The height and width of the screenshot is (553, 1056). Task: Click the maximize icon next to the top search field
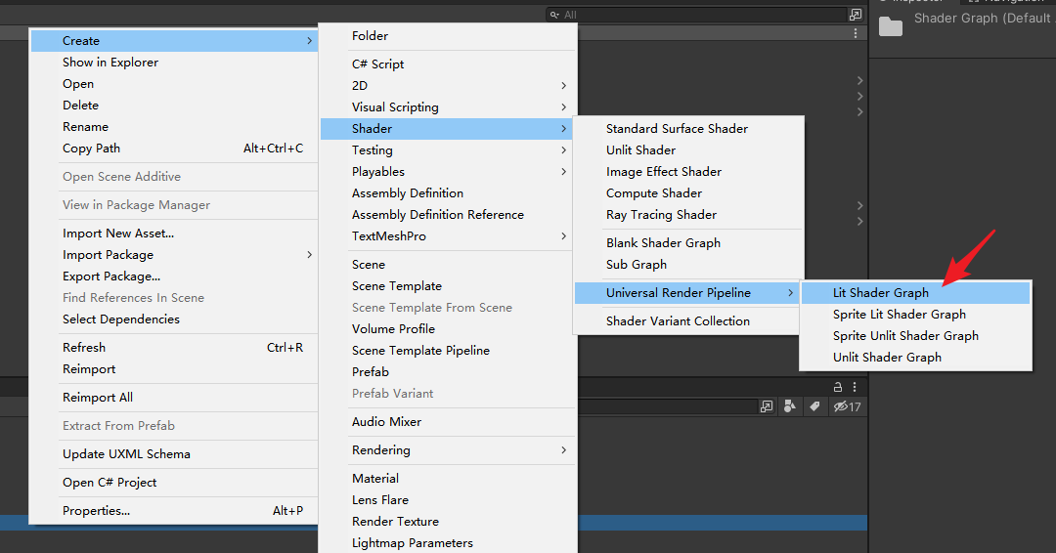[856, 14]
